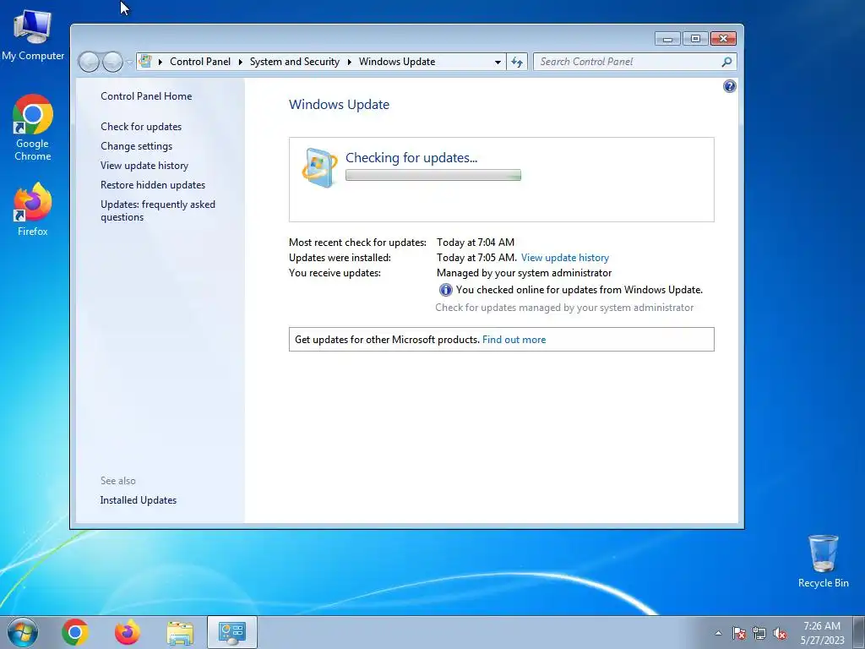865x649 pixels.
Task: Expand arrow after Control Panel breadcrumb
Action: point(240,62)
